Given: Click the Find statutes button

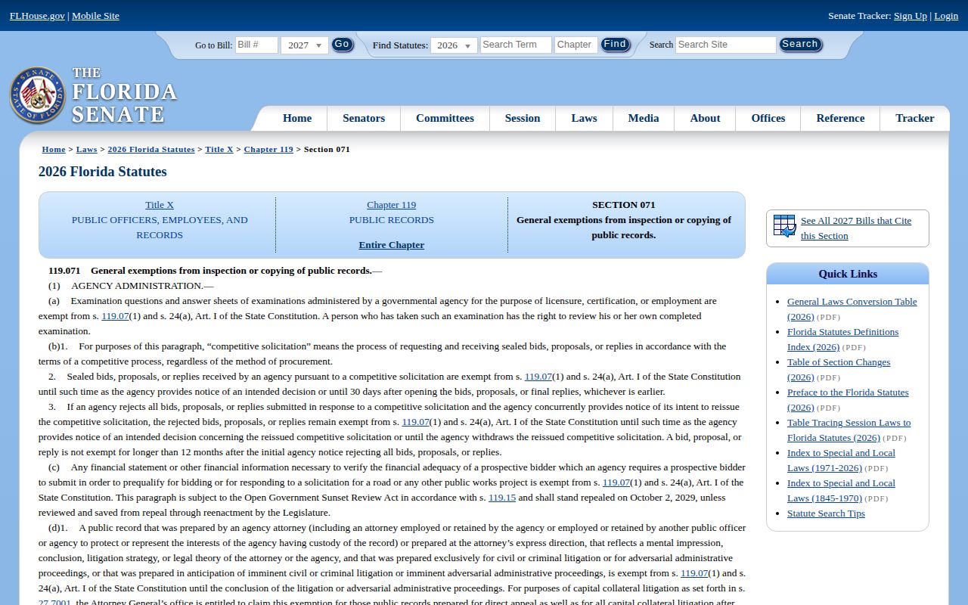Looking at the screenshot, I should coord(615,45).
